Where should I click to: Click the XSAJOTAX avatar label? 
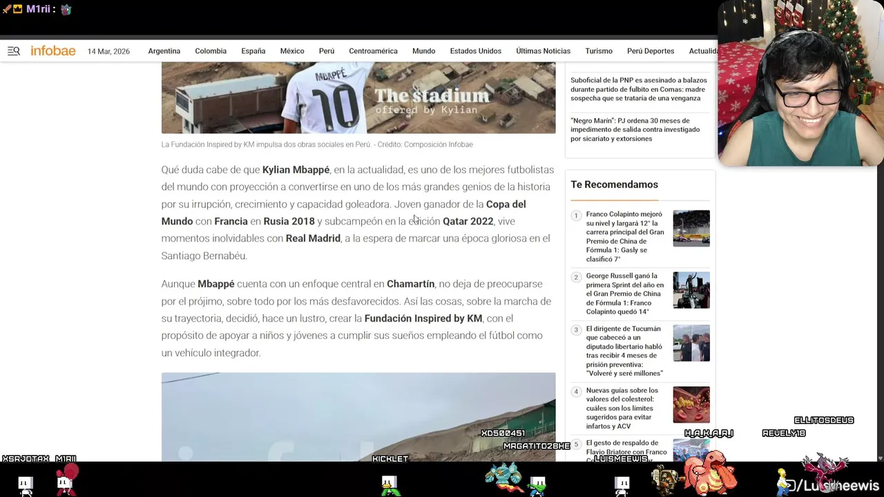tap(26, 459)
